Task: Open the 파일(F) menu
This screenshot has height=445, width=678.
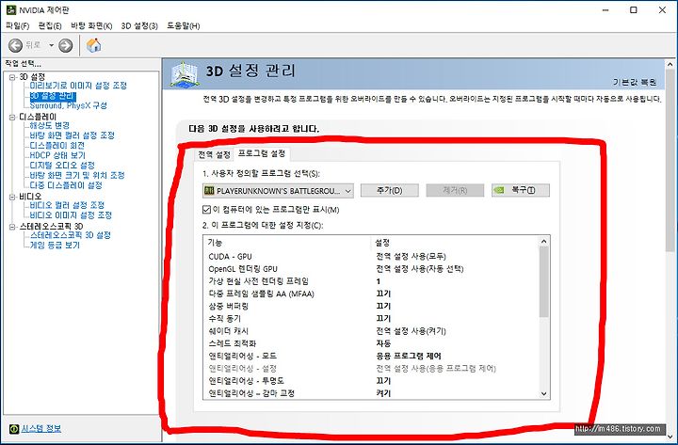Action: pyautogui.click(x=17, y=26)
